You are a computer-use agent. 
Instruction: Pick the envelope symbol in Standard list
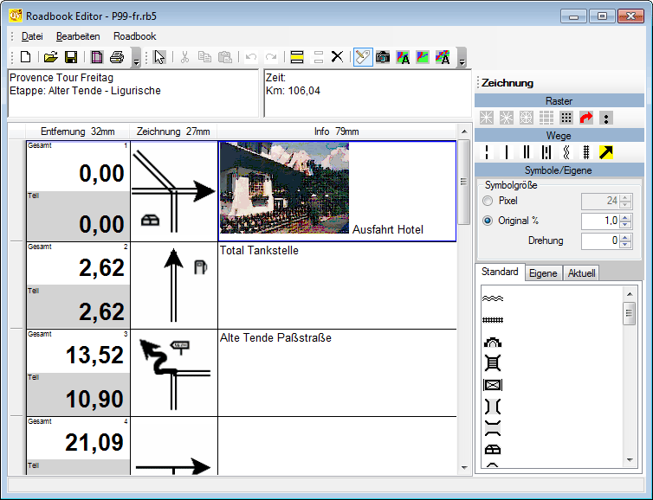[493, 385]
